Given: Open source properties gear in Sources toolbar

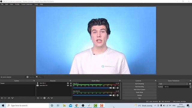Looking at the screenshot, I should tap(45, 98).
